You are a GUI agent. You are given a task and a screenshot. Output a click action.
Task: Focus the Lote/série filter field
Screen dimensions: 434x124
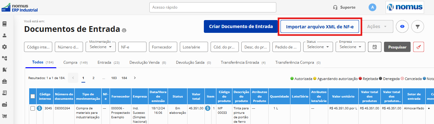point(194,47)
